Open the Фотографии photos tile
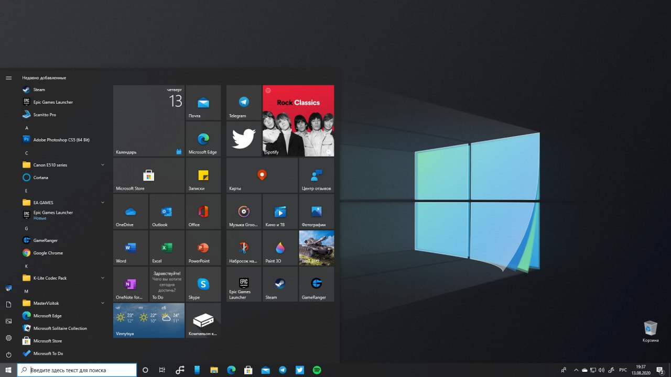Viewport: 671px width, 377px height. click(x=316, y=211)
